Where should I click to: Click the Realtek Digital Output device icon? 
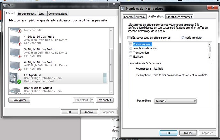coord(16,91)
